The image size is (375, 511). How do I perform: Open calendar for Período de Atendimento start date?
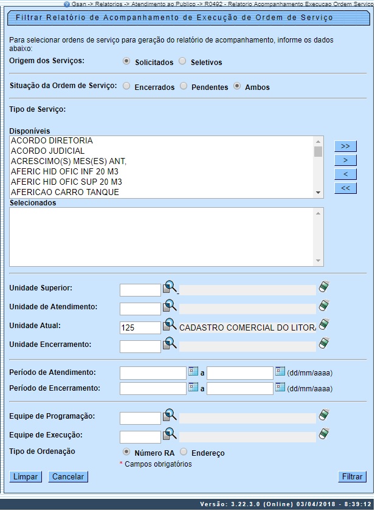193,371
